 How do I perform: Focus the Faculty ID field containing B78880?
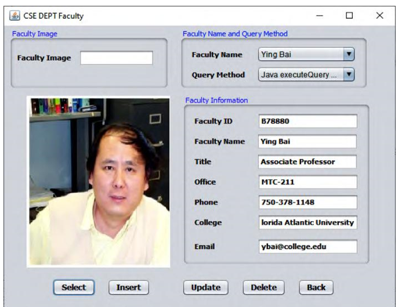tap(308, 121)
